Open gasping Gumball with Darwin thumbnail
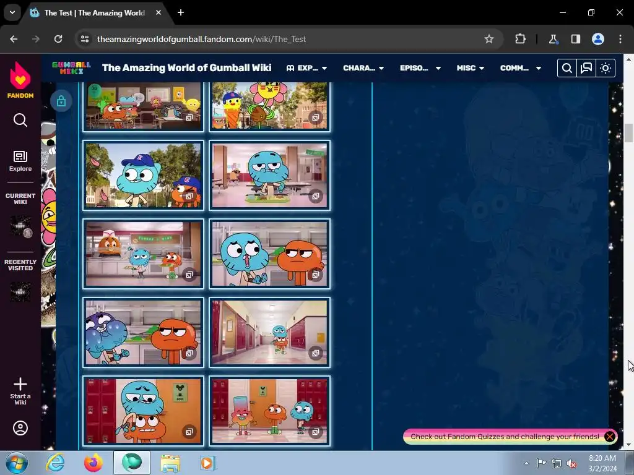Image resolution: width=634 pixels, height=475 pixels. coord(270,254)
